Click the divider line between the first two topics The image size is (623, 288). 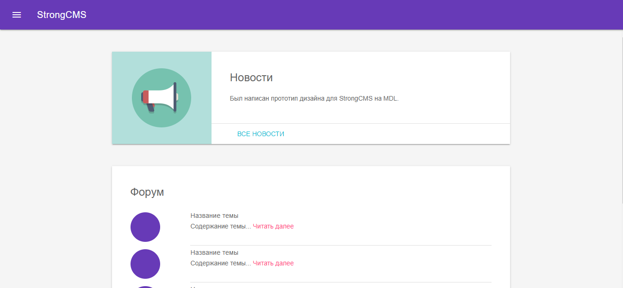click(x=341, y=245)
